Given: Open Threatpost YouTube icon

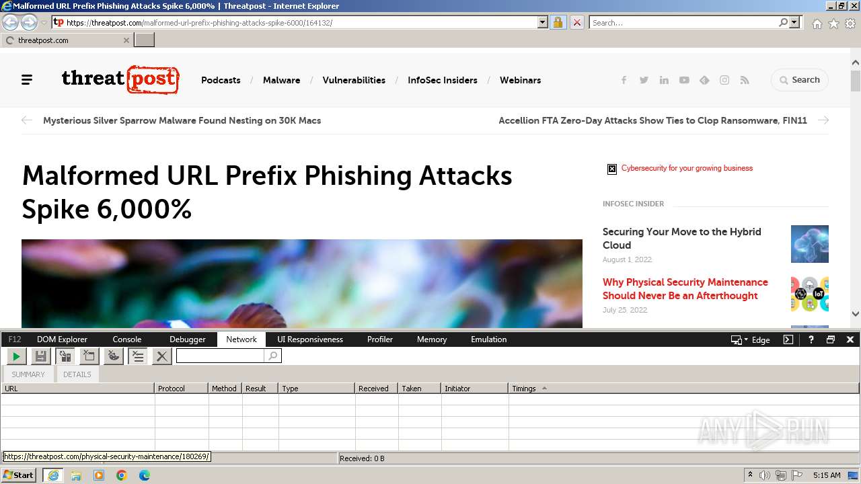Looking at the screenshot, I should (684, 80).
